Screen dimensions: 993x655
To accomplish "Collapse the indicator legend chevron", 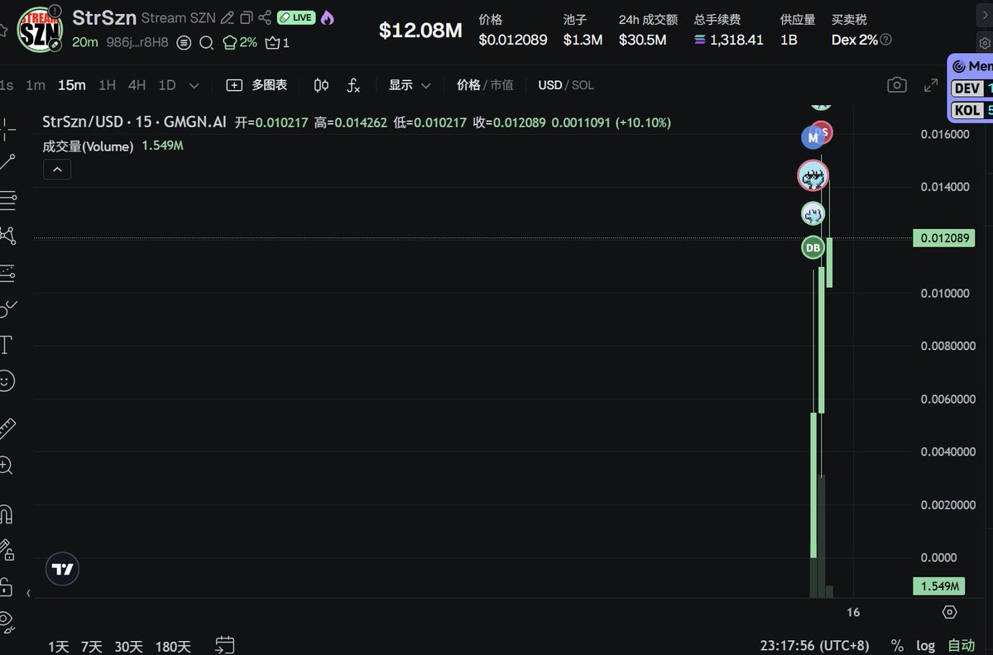I will click(57, 170).
